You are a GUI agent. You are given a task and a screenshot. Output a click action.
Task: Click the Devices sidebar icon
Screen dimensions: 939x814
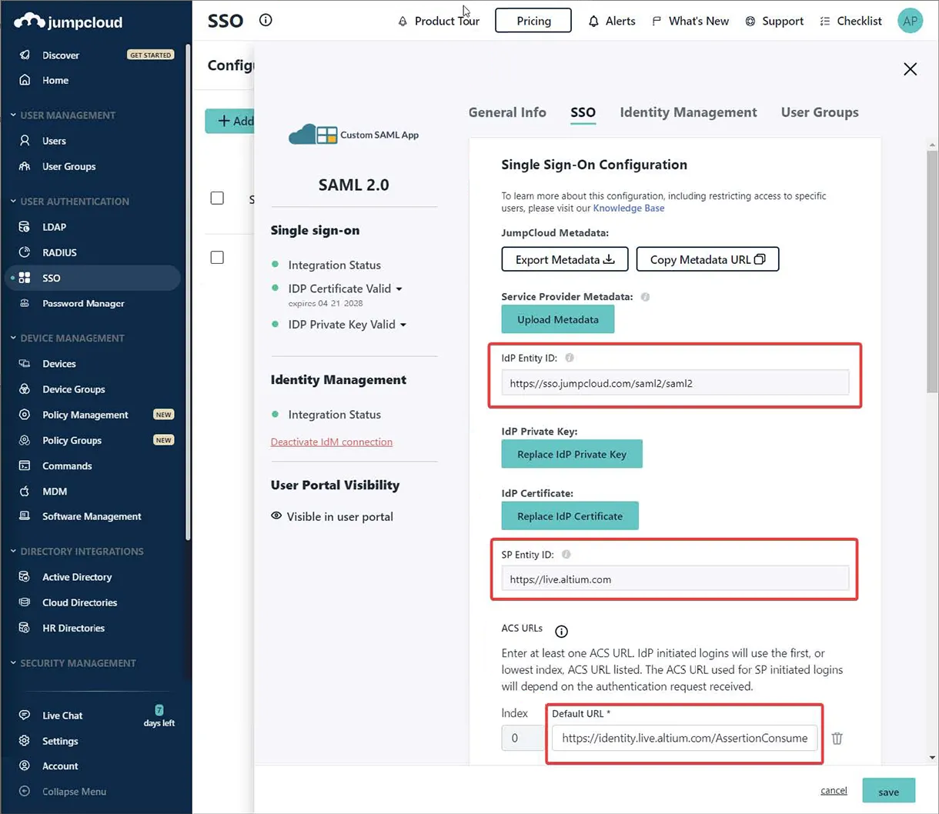pos(25,364)
